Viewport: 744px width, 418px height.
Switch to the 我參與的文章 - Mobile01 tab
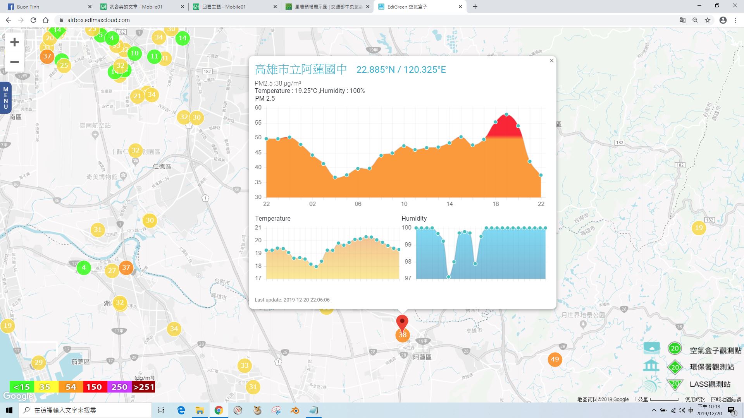click(x=141, y=7)
